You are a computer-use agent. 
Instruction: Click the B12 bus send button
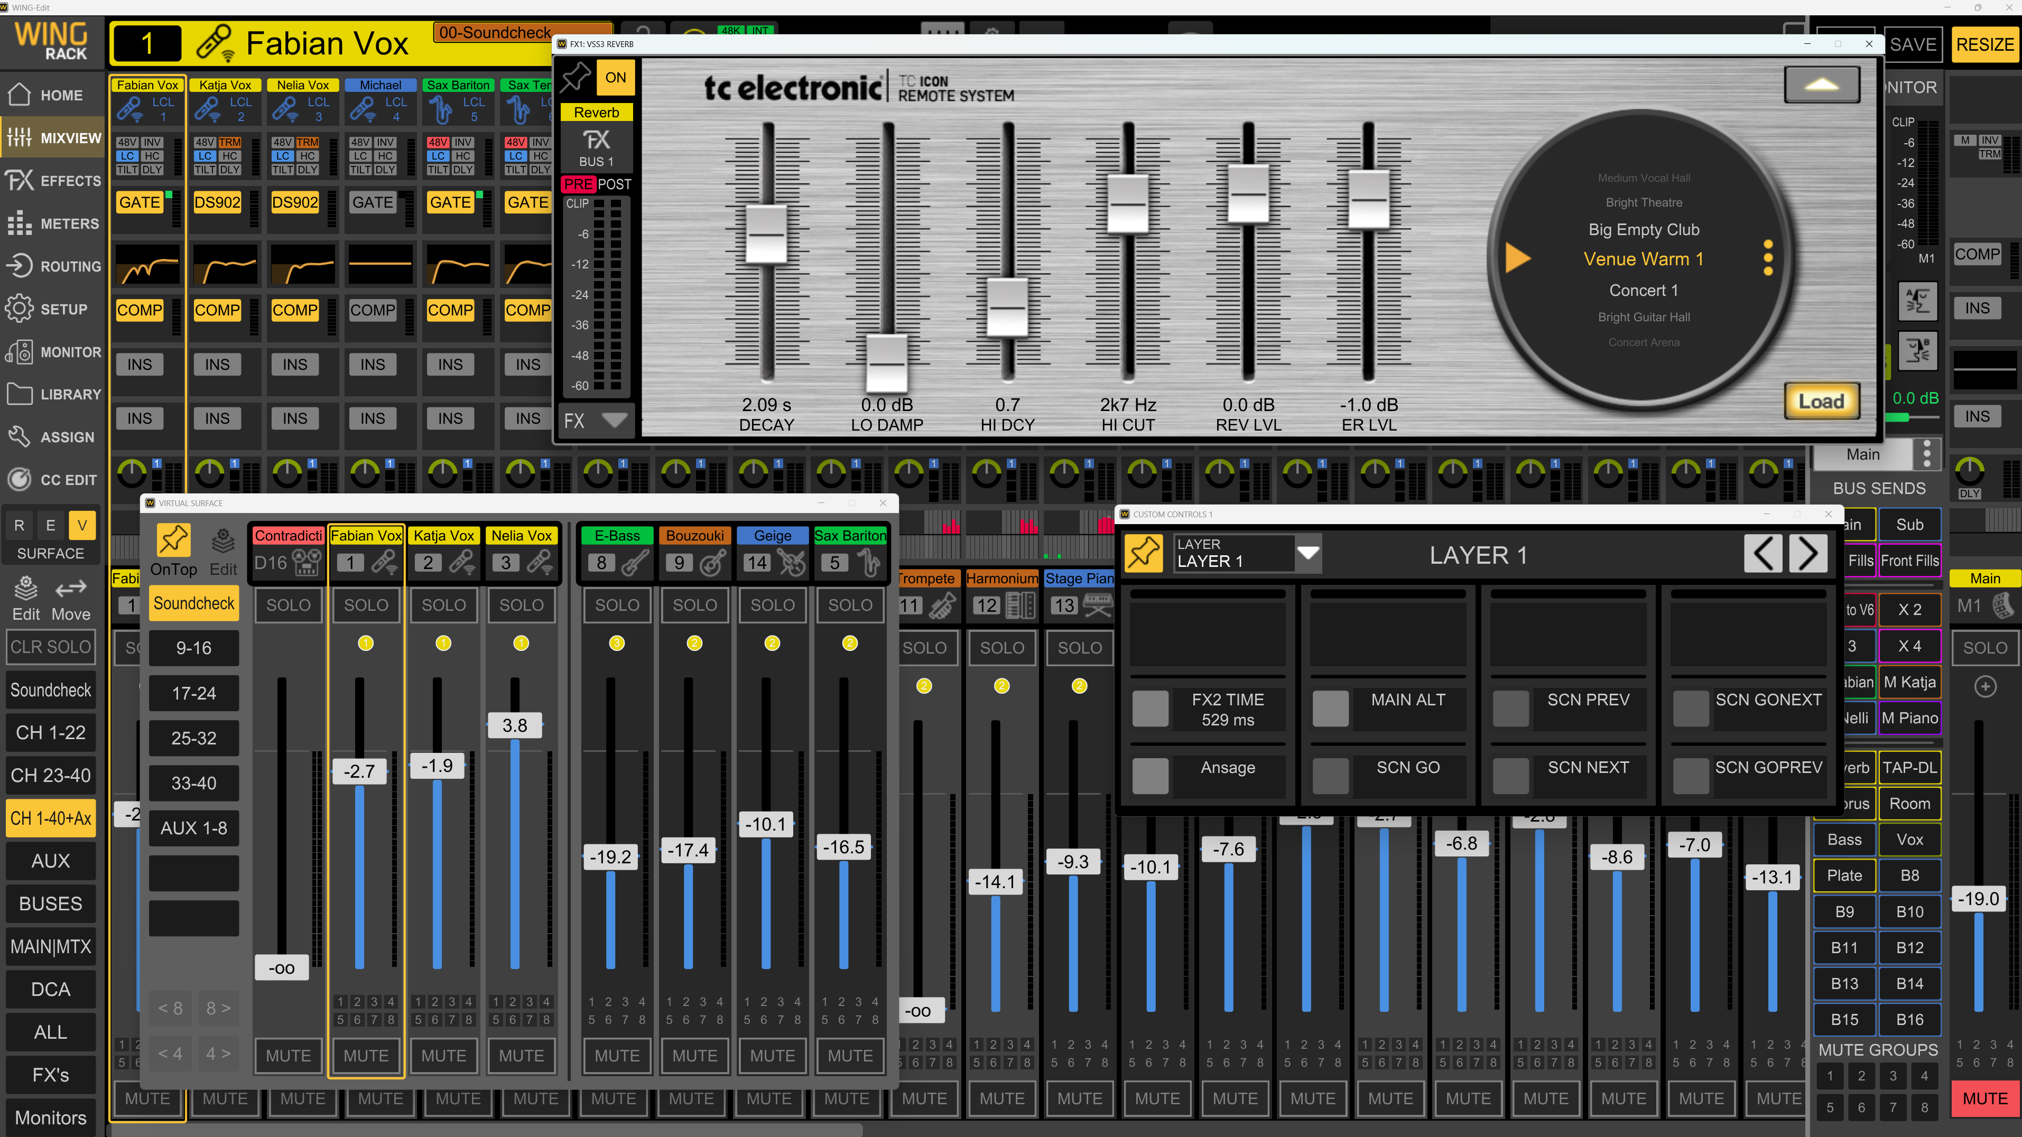pos(1909,947)
